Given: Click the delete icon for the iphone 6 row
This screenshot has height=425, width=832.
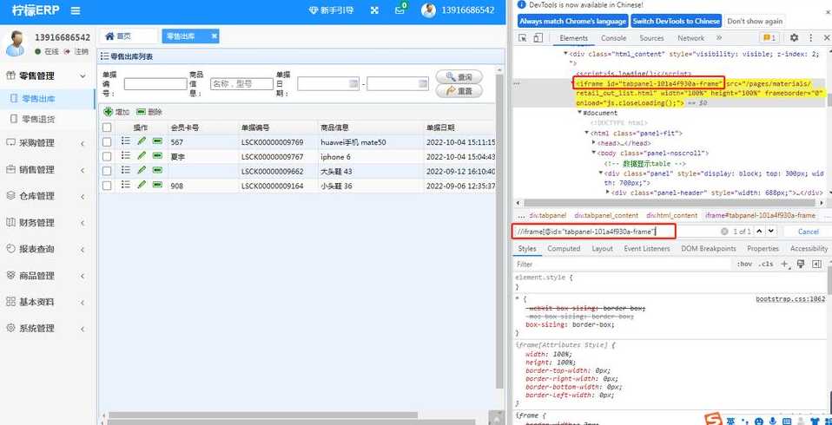Looking at the screenshot, I should 157,156.
